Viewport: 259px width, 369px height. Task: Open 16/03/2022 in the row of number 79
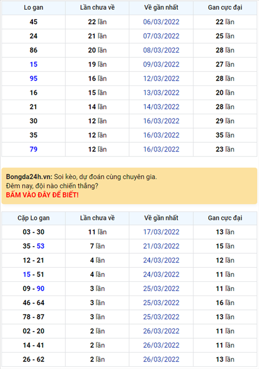pos(161,149)
